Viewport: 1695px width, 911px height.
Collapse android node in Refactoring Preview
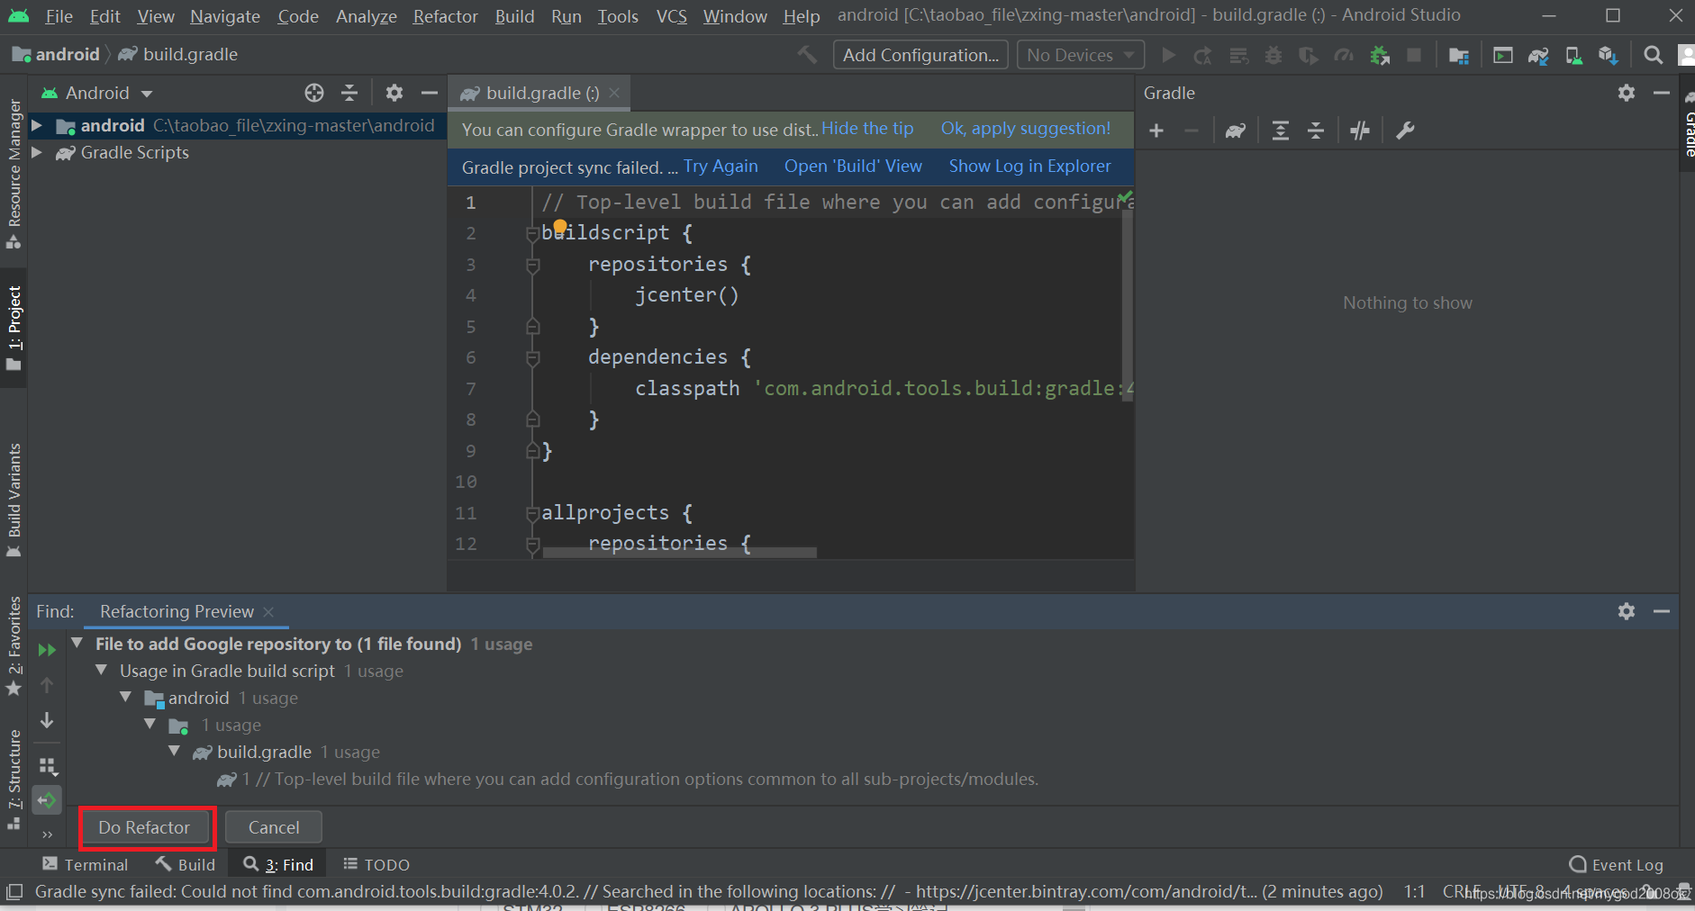pyautogui.click(x=126, y=697)
